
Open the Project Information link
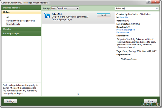pos(126,30)
